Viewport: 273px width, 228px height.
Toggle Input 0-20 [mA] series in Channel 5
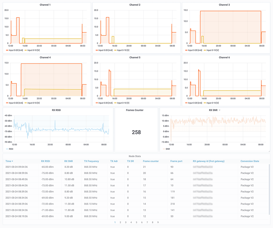[x=104, y=103]
